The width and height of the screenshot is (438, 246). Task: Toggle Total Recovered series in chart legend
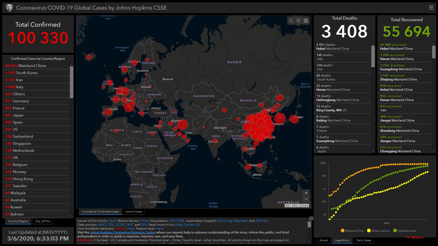pos(405,231)
